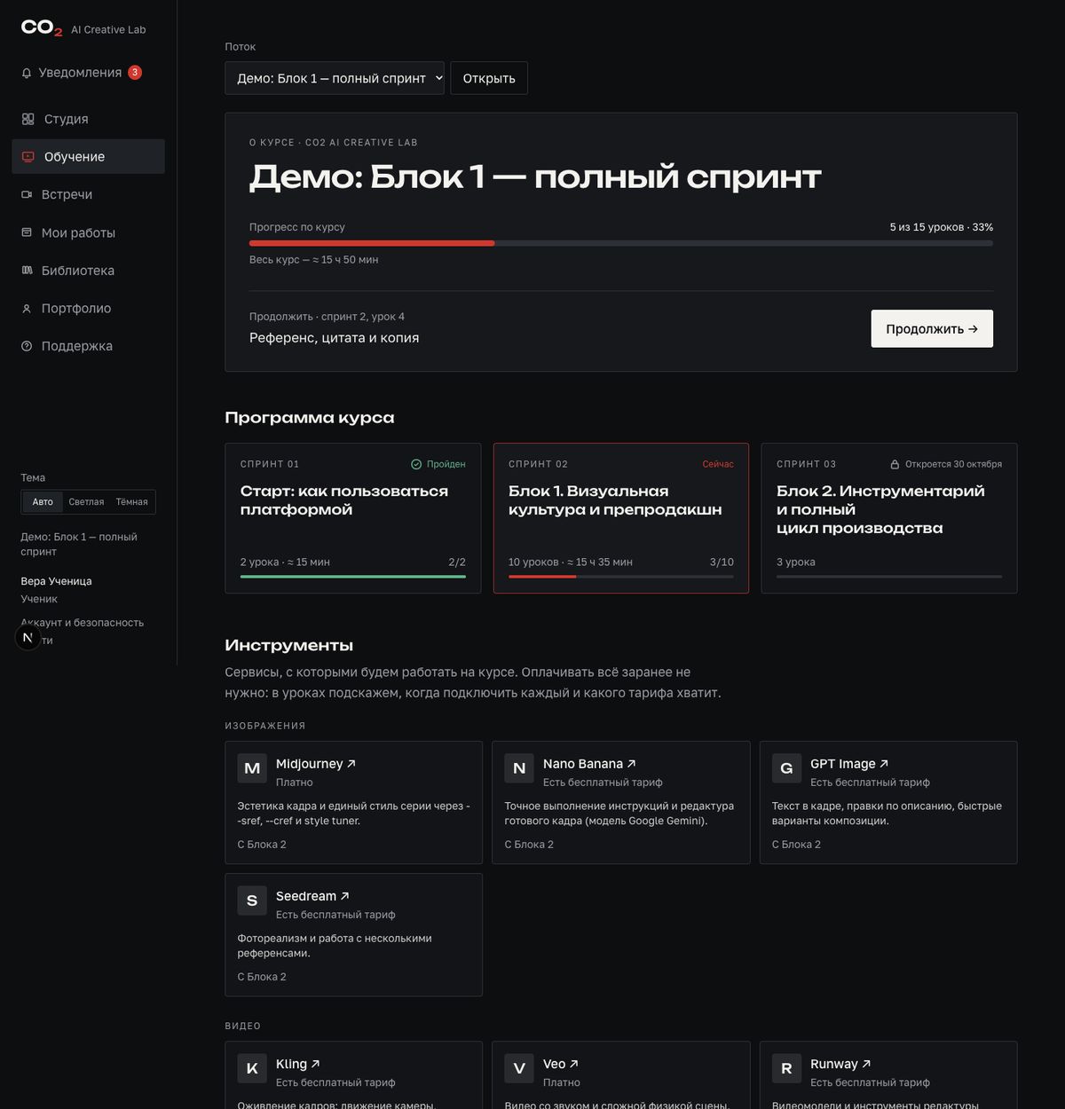The width and height of the screenshot is (1065, 1109).
Task: Click the Библиотека books icon
Action: [x=27, y=271]
